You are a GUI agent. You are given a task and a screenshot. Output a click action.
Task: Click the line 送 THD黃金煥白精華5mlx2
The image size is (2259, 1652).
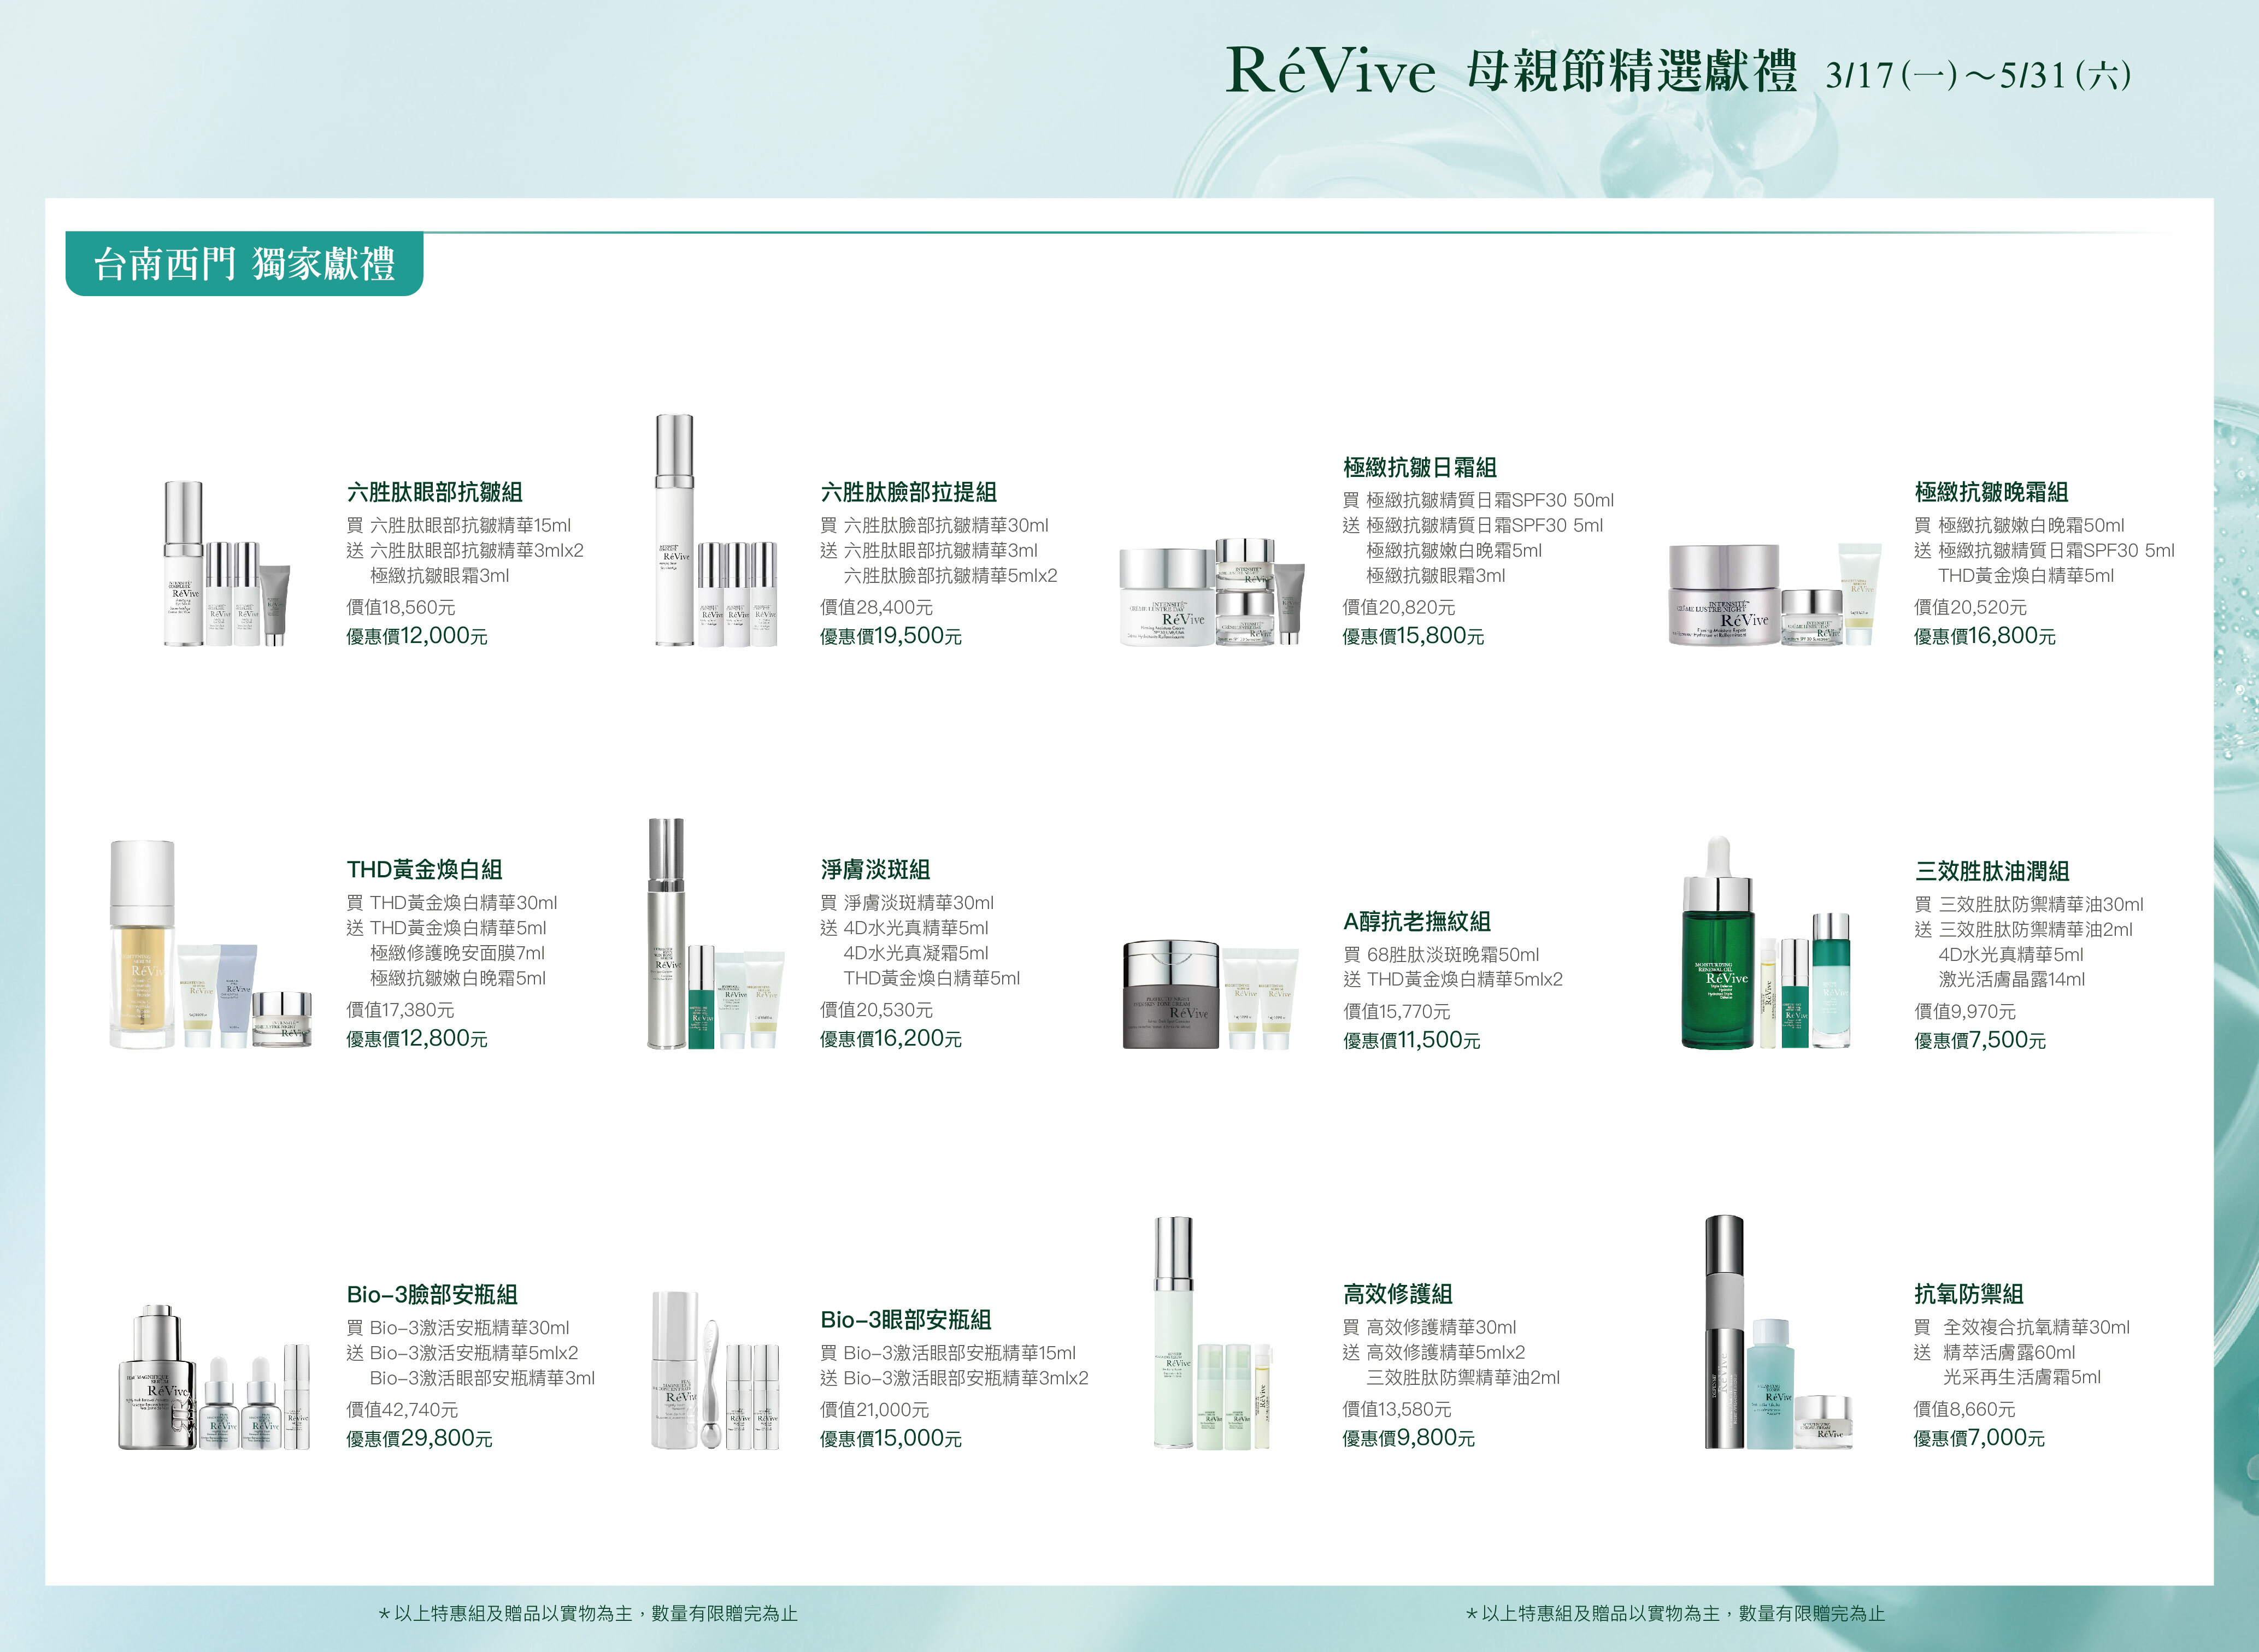point(1453,980)
